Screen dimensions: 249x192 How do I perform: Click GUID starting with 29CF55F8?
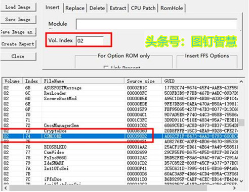[x=201, y=152]
